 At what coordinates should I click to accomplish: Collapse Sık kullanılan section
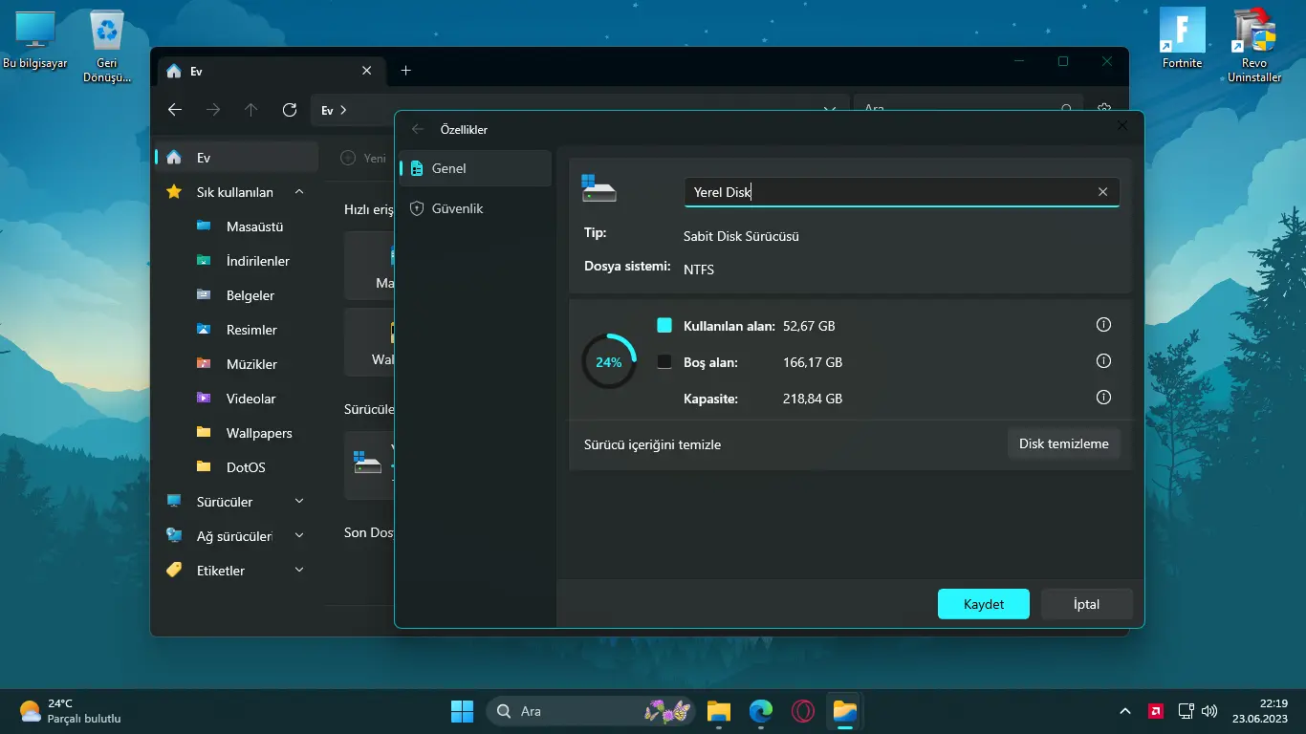tap(299, 192)
